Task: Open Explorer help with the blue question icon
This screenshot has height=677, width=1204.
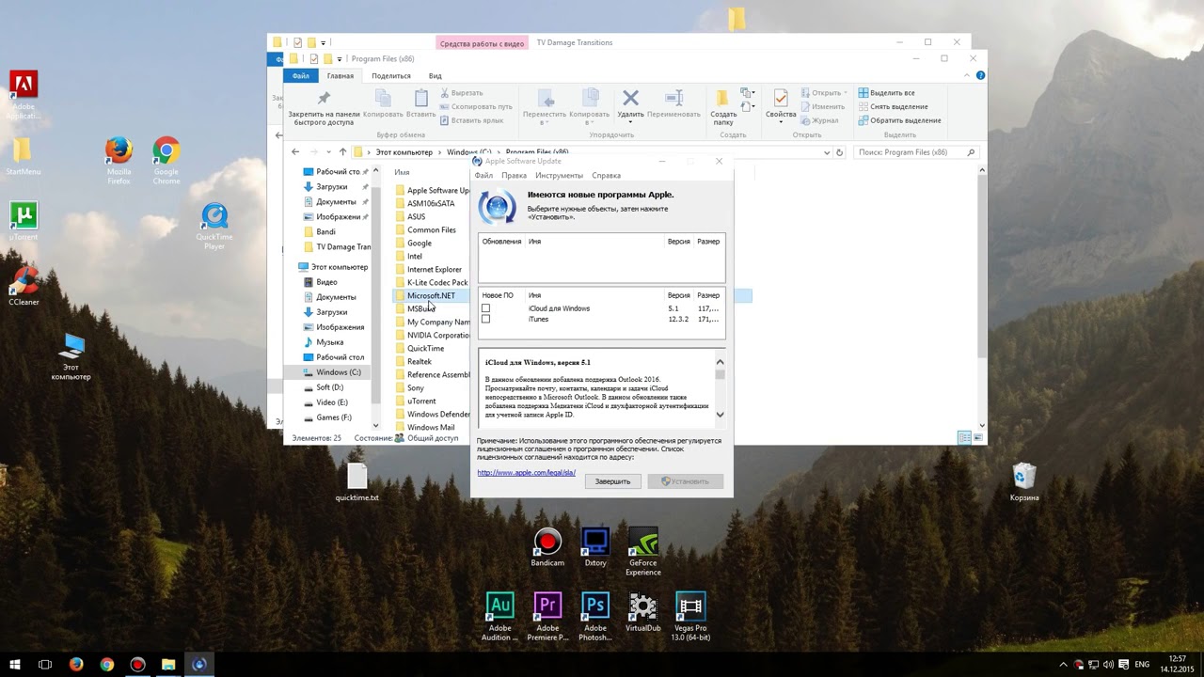Action: click(x=979, y=75)
